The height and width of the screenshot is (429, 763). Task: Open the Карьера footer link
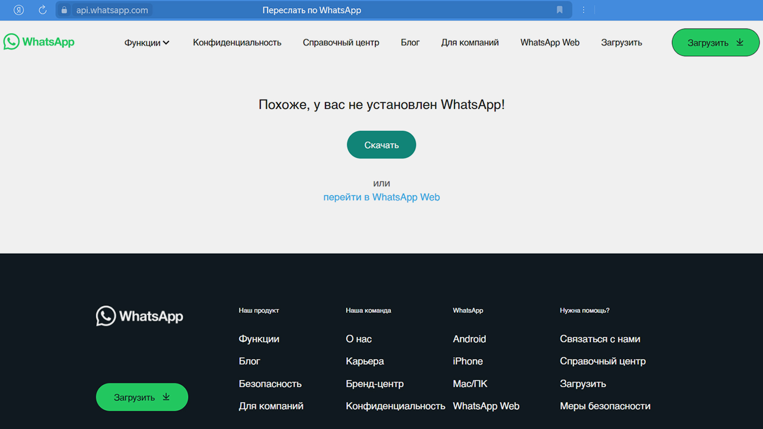[365, 361]
